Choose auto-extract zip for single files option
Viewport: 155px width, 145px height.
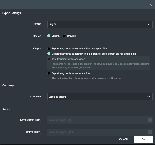(49, 54)
